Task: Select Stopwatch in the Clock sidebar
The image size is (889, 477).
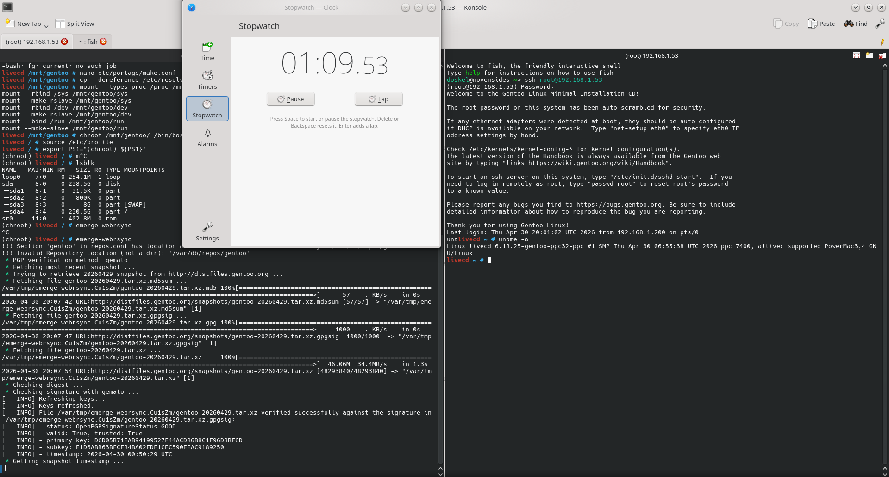Action: (x=207, y=109)
